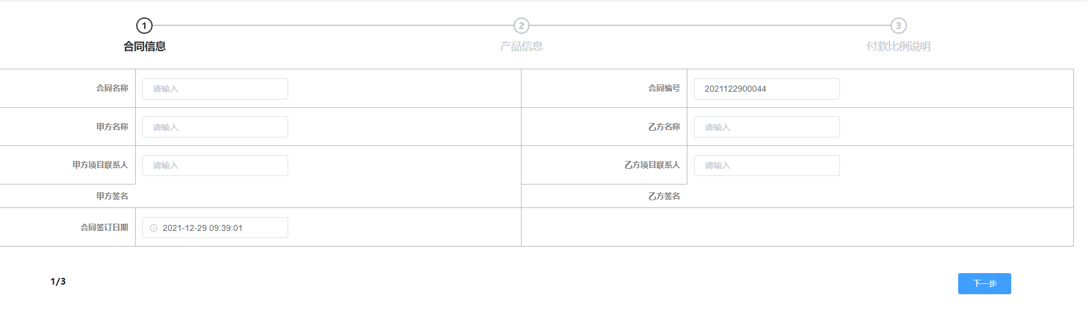1089x331 pixels.
Task: Select the 产品信息 step label
Action: pos(522,46)
